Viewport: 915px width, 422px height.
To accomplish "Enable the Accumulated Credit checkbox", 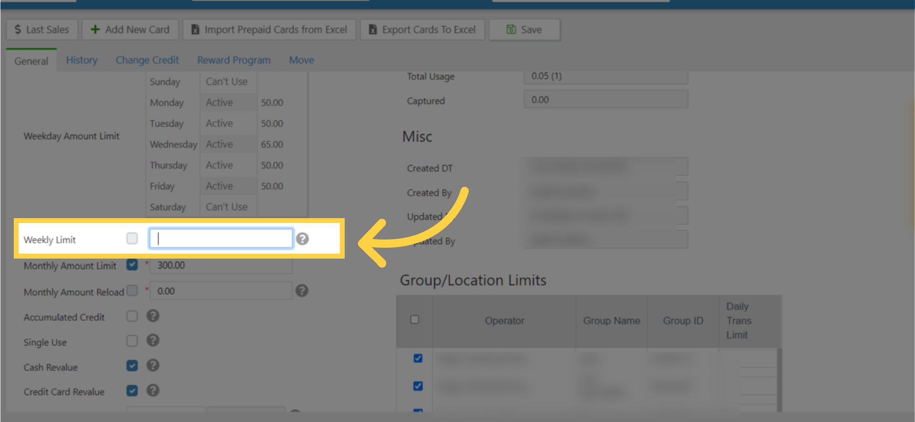I will [x=132, y=316].
